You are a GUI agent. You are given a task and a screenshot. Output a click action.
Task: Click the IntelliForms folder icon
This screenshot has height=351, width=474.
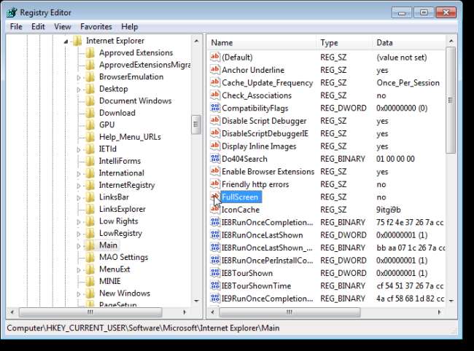[90, 161]
